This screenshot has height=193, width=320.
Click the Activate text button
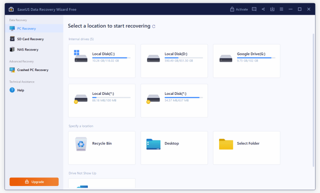242,9
